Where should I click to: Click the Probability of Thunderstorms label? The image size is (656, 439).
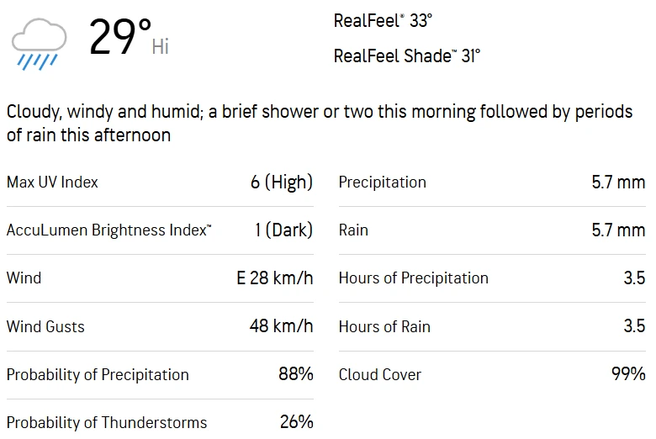point(107,422)
